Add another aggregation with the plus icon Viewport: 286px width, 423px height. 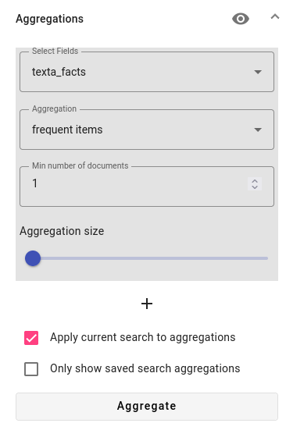tap(147, 304)
